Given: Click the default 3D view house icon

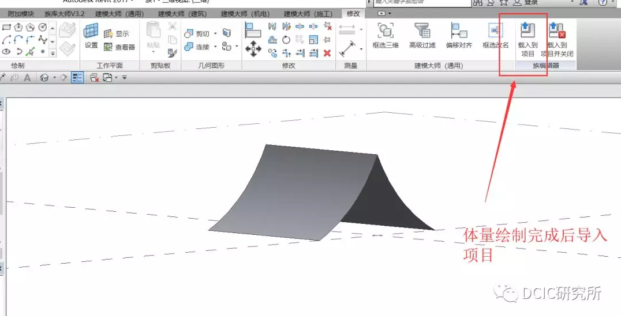Looking at the screenshot, I should (x=44, y=78).
